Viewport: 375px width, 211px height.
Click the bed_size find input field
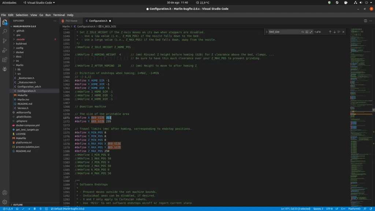[284, 32]
